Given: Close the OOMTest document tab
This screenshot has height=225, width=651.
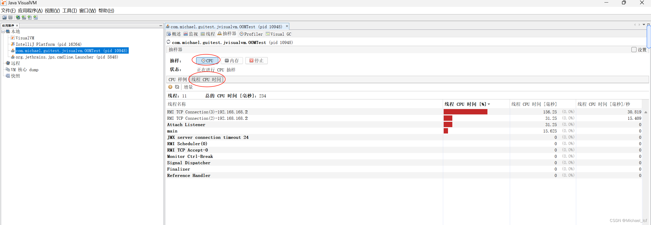Looking at the screenshot, I should [287, 26].
